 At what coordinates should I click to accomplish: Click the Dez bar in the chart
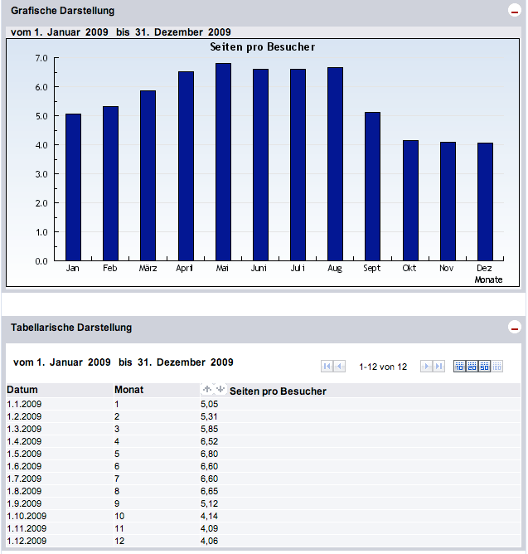pos(485,202)
